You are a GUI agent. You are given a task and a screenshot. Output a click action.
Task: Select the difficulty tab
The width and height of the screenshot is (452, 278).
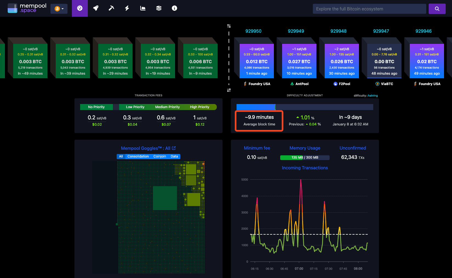(360, 96)
